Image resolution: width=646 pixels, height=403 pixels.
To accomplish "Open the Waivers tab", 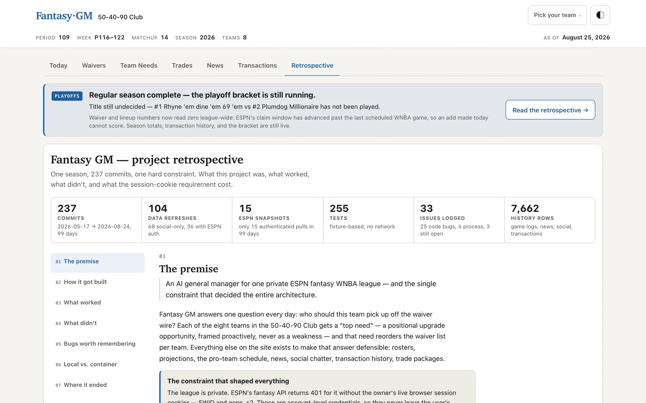I will [x=94, y=65].
